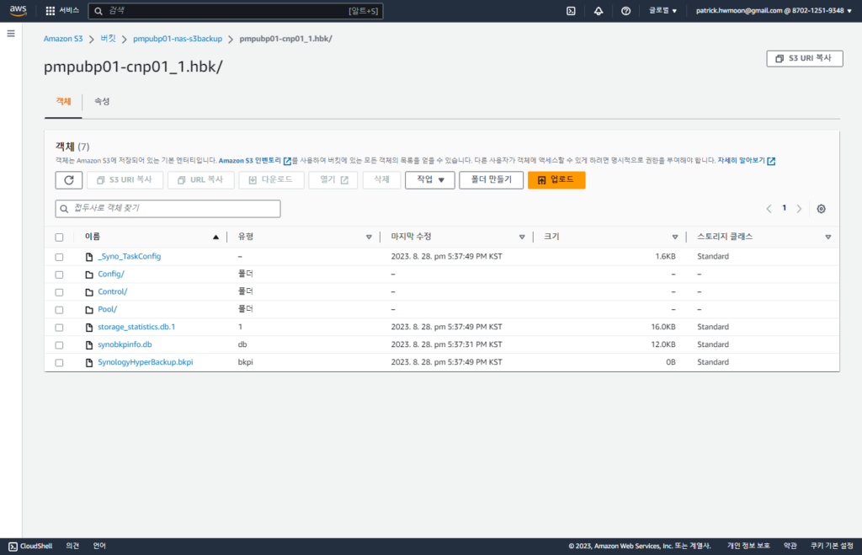Click the search magnifier in top bar
Viewport: 862px width, 555px height.
tap(98, 11)
